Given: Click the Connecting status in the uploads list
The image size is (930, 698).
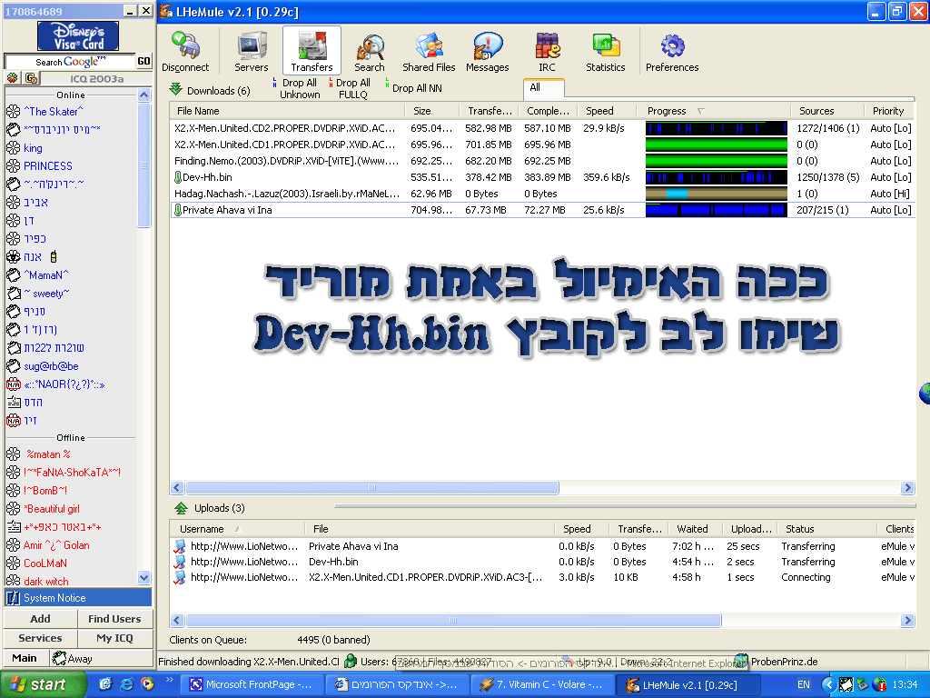Looking at the screenshot, I should [x=806, y=577].
